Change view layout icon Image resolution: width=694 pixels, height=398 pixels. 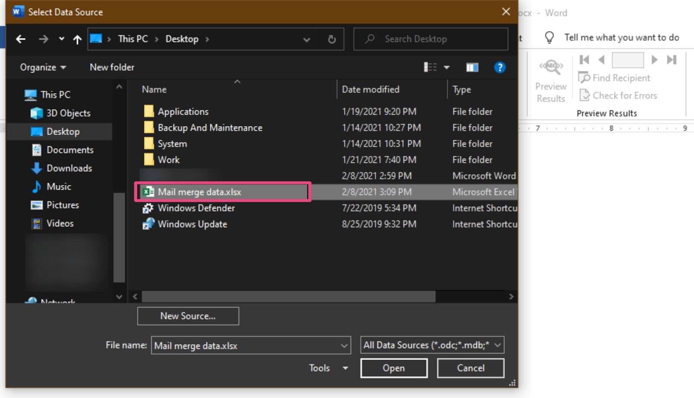pyautogui.click(x=430, y=67)
